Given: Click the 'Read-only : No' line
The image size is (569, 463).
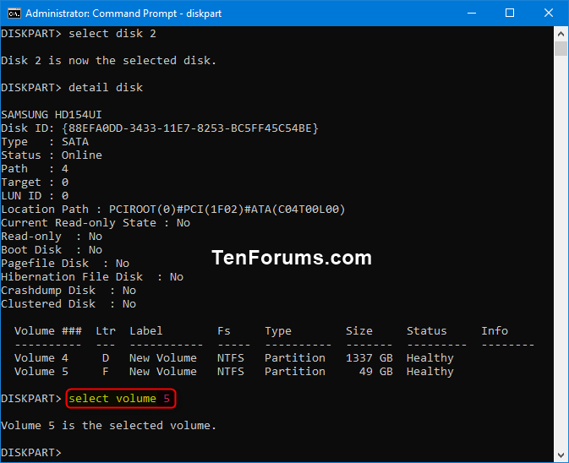Looking at the screenshot, I should [x=52, y=237].
